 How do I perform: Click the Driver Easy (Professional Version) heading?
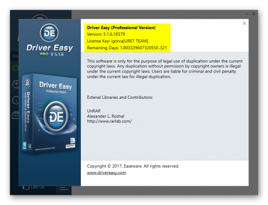point(121,28)
